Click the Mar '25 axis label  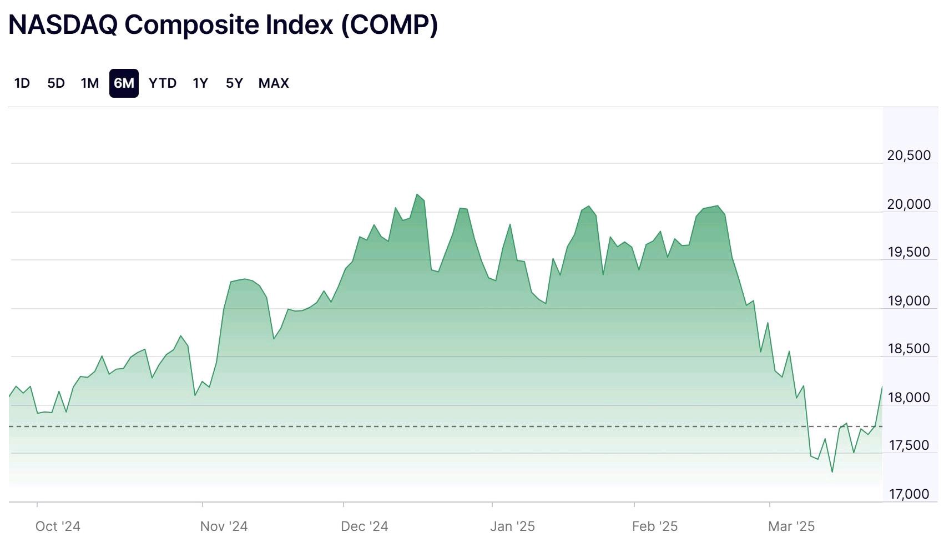click(x=791, y=526)
